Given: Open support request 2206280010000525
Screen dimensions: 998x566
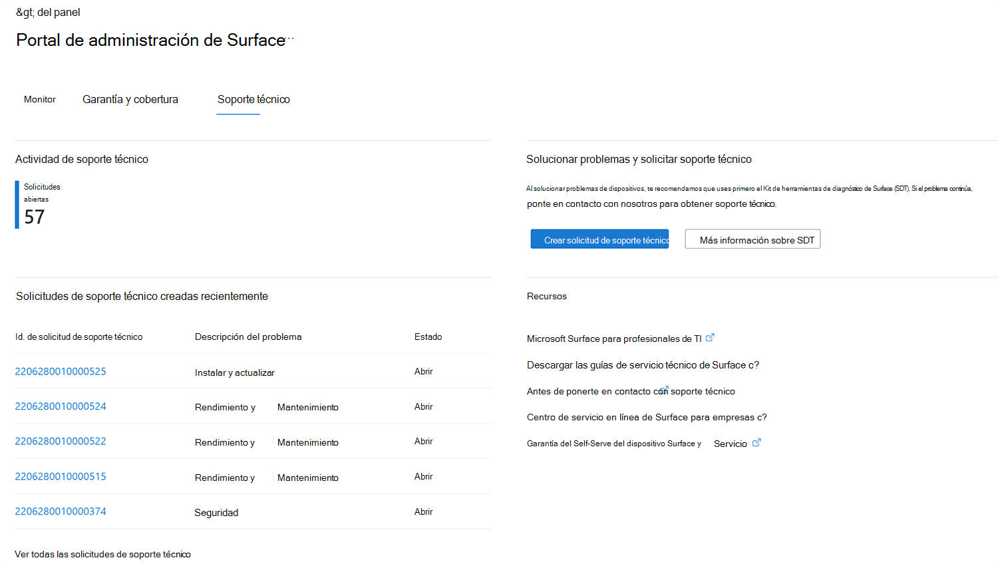Looking at the screenshot, I should (x=61, y=372).
